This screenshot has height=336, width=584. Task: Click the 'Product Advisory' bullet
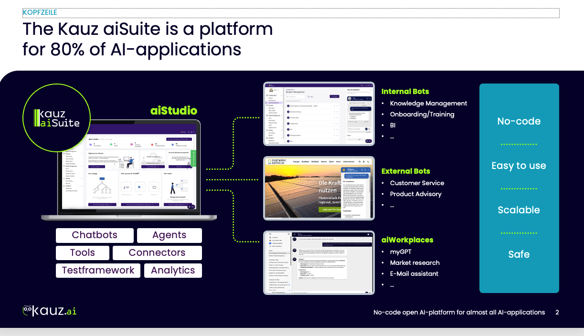tap(415, 194)
